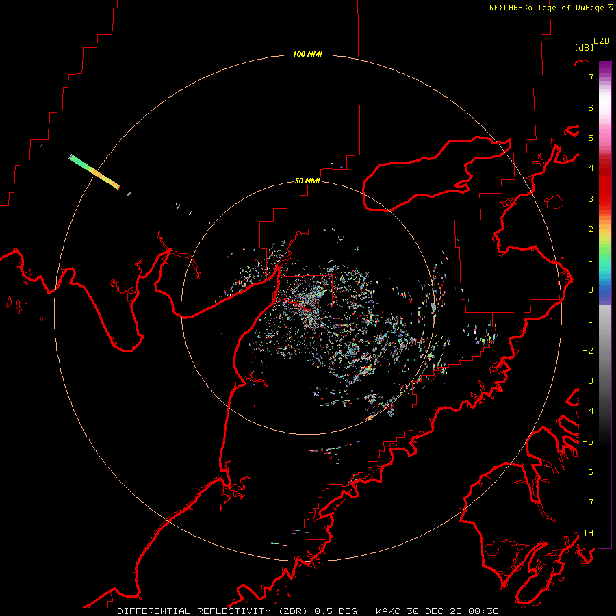This screenshot has height=616, width=616.
Task: Click the gray section of color bar
Action: pos(604,342)
